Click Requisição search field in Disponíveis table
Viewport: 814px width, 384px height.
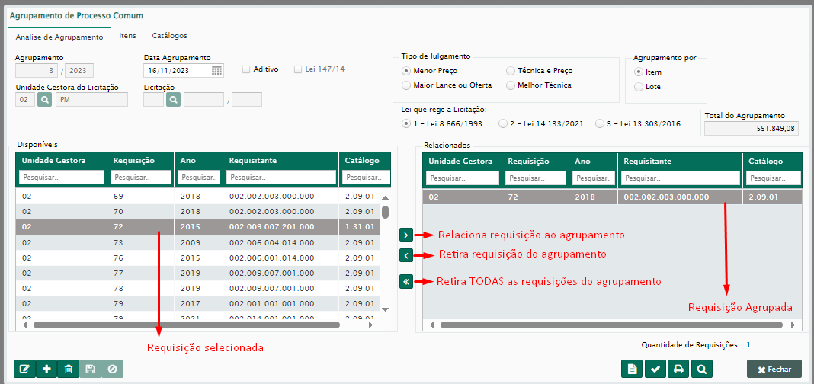(141, 177)
